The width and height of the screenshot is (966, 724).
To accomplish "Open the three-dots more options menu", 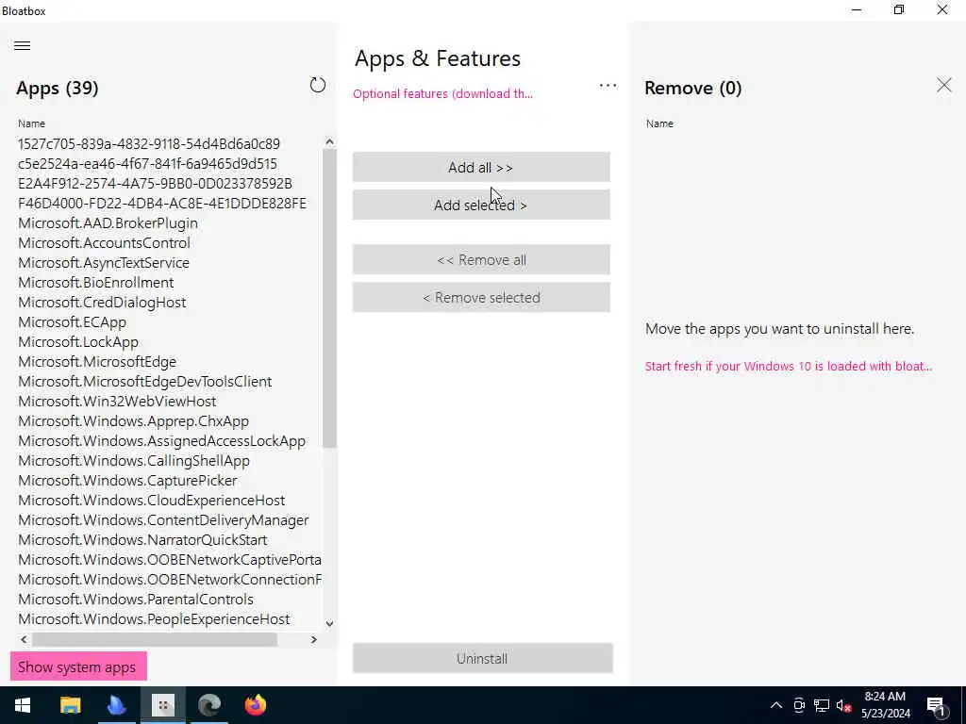I will point(608,86).
